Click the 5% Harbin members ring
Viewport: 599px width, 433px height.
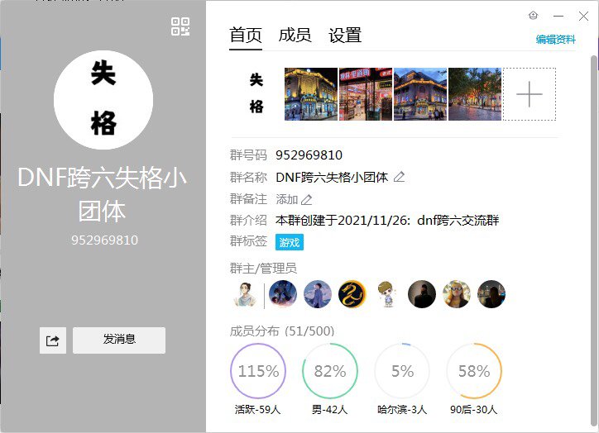pos(402,371)
